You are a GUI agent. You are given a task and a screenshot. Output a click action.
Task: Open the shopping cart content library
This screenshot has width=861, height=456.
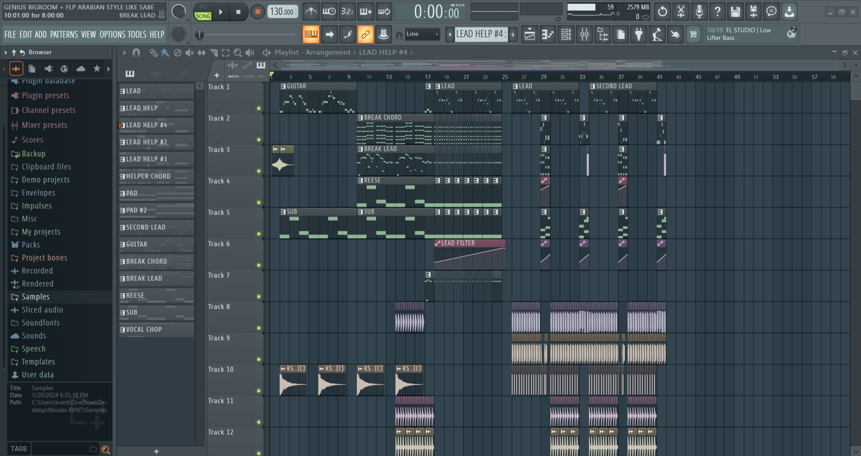coord(693,34)
